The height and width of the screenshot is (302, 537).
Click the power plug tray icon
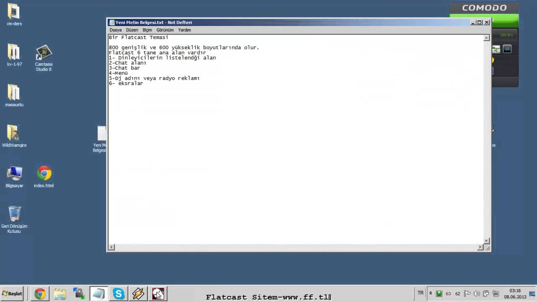click(x=486, y=294)
